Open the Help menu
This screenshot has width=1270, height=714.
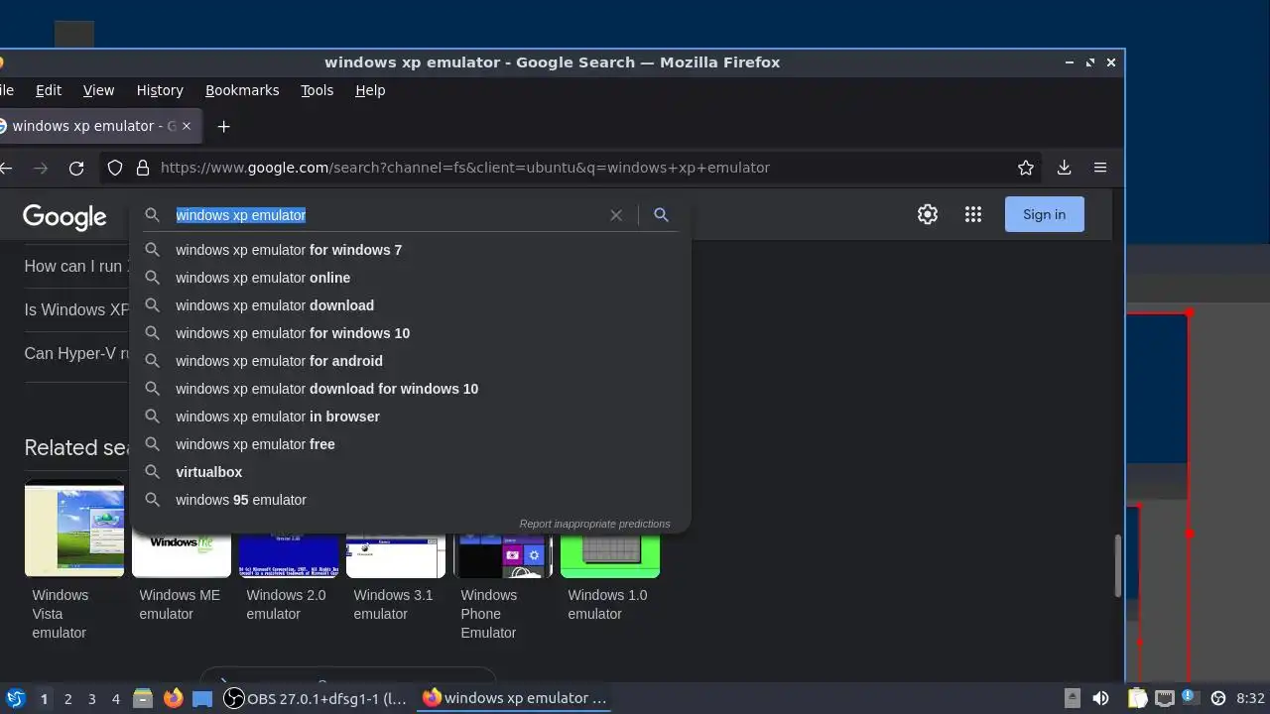pos(370,90)
